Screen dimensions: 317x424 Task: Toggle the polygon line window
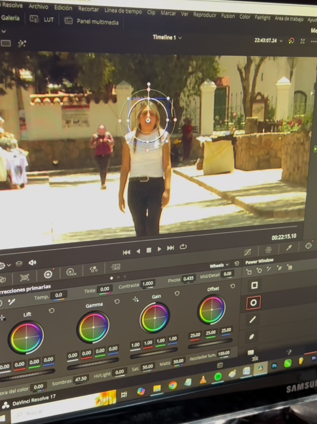253,320
